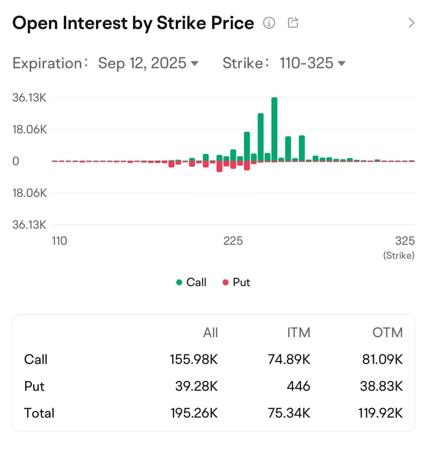427x455 pixels.
Task: Click the 225 strike axis label
Action: (x=233, y=241)
